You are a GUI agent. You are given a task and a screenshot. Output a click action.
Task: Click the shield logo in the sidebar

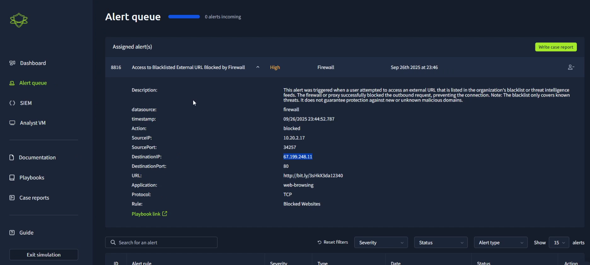click(x=19, y=20)
